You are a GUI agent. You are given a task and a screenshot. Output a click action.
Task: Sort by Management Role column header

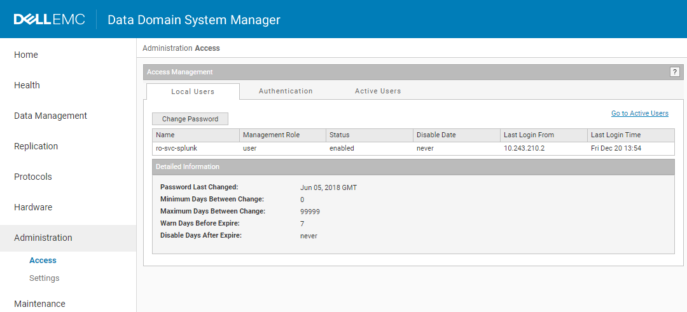282,135
